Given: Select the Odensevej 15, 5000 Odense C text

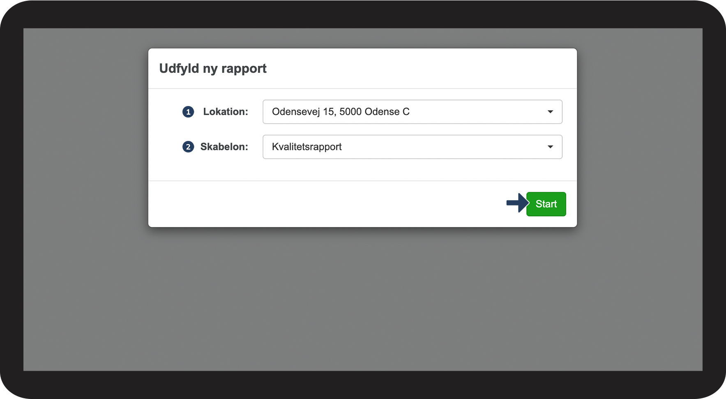Looking at the screenshot, I should [x=341, y=112].
